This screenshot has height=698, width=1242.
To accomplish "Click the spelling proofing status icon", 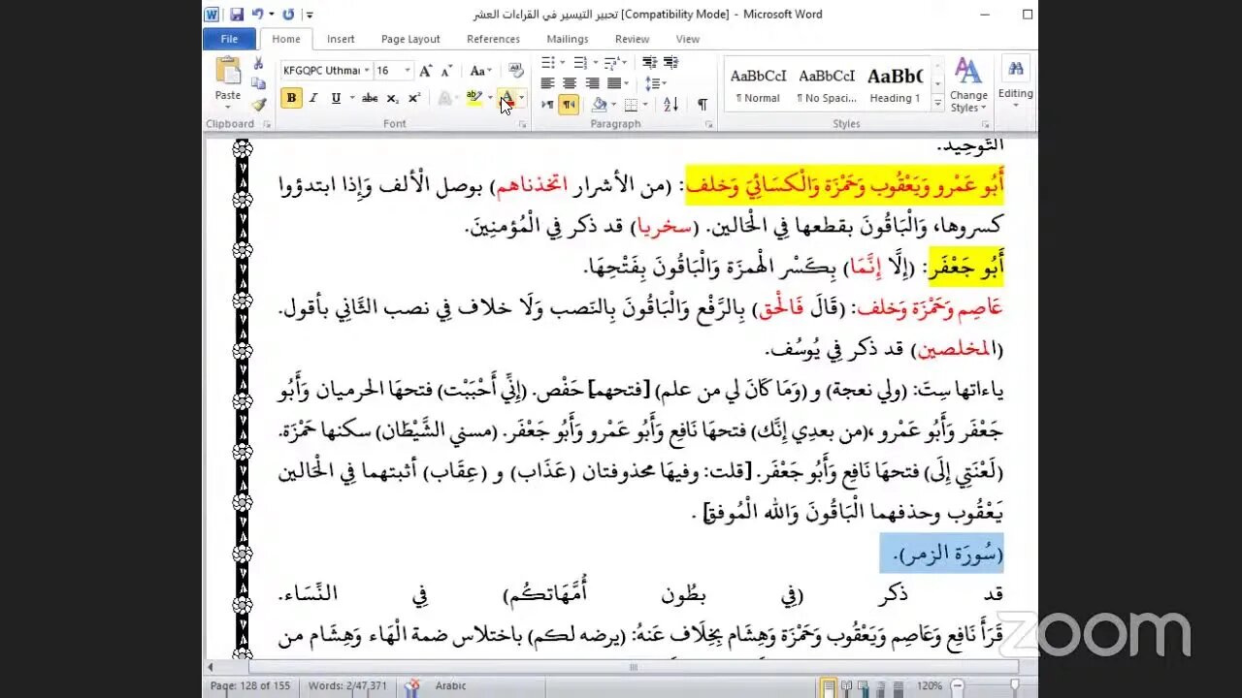I will (x=411, y=686).
